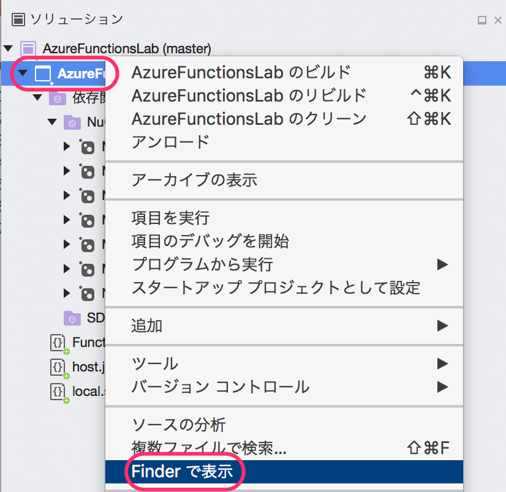Open the プログラムから実行 submenu arrow
Image resolution: width=506 pixels, height=492 pixels.
(442, 264)
